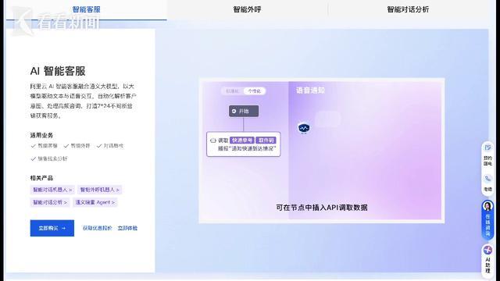The width and height of the screenshot is (500, 281).
Task: Open the 通义晓蜜 Agent product tag
Action: point(95,202)
